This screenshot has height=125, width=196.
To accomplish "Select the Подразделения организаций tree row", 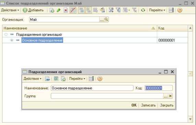I will pos(95,34).
